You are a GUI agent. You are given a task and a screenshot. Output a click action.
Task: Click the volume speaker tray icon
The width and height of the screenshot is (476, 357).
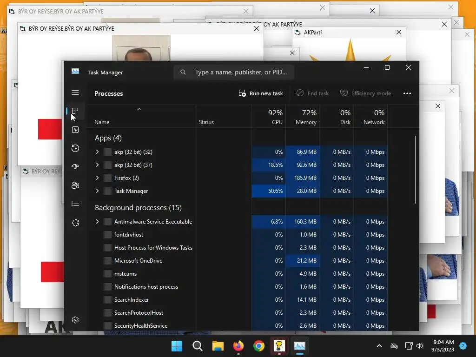[x=420, y=346]
